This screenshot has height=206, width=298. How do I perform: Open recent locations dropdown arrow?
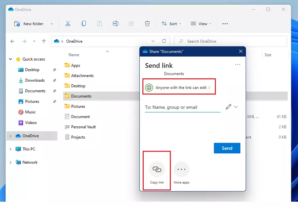(34, 41)
